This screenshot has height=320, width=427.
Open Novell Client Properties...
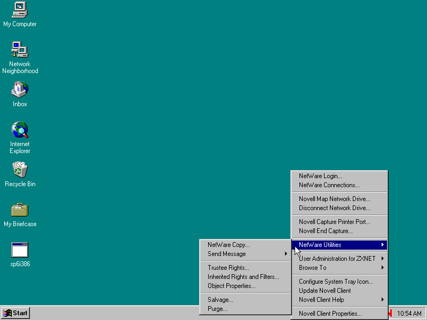[x=339, y=314]
